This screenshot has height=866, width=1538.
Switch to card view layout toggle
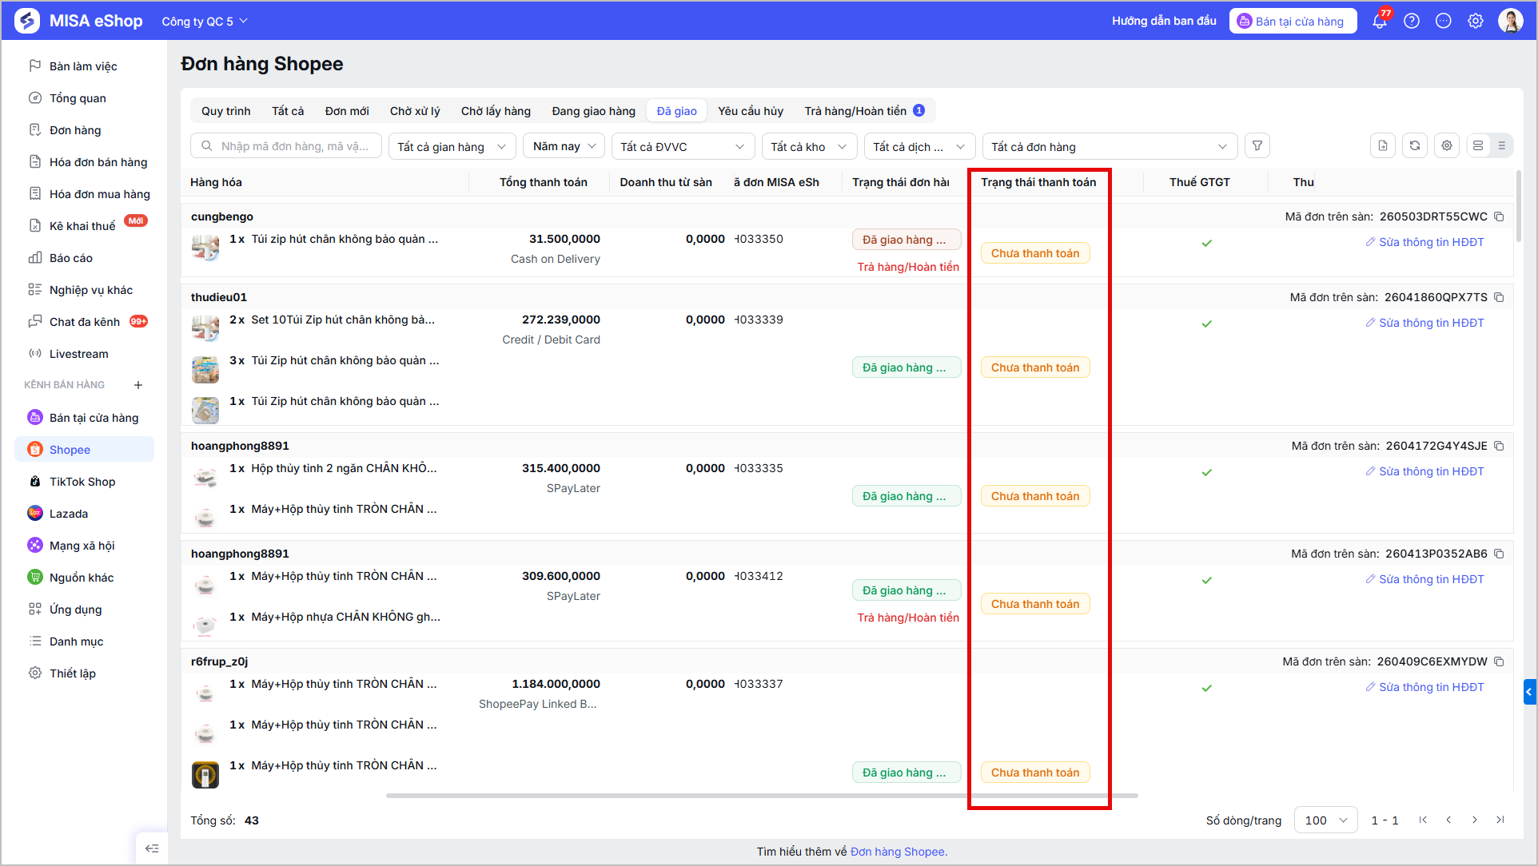coord(1478,146)
